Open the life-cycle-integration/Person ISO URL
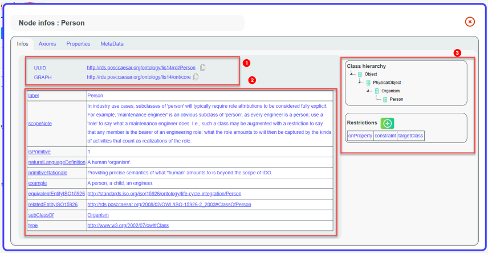Image resolution: width=488 pixels, height=253 pixels. click(x=164, y=194)
